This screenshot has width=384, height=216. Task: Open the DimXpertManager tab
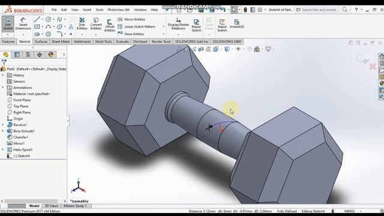coord(40,55)
